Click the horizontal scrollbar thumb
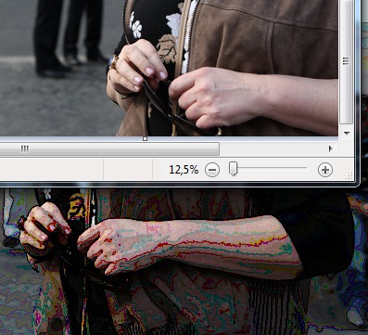This screenshot has width=368, height=335. click(x=109, y=149)
